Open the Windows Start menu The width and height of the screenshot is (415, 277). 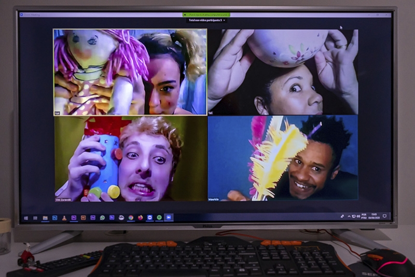click(x=26, y=218)
